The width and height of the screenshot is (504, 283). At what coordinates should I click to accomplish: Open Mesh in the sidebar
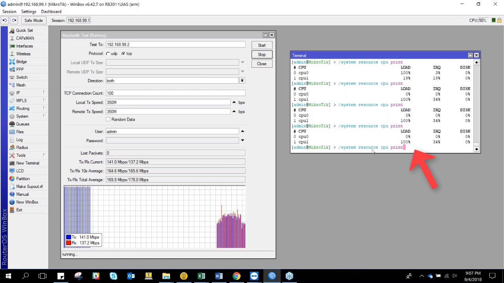point(20,85)
